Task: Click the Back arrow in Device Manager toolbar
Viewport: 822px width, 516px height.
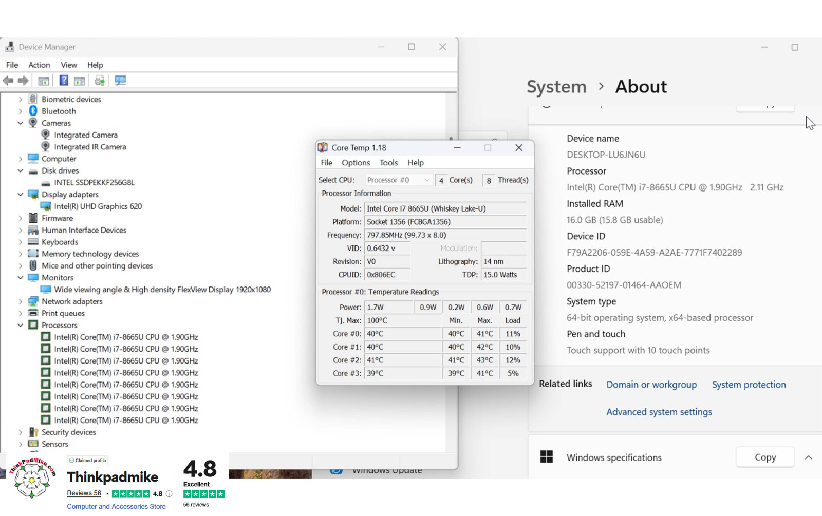Action: 8,81
